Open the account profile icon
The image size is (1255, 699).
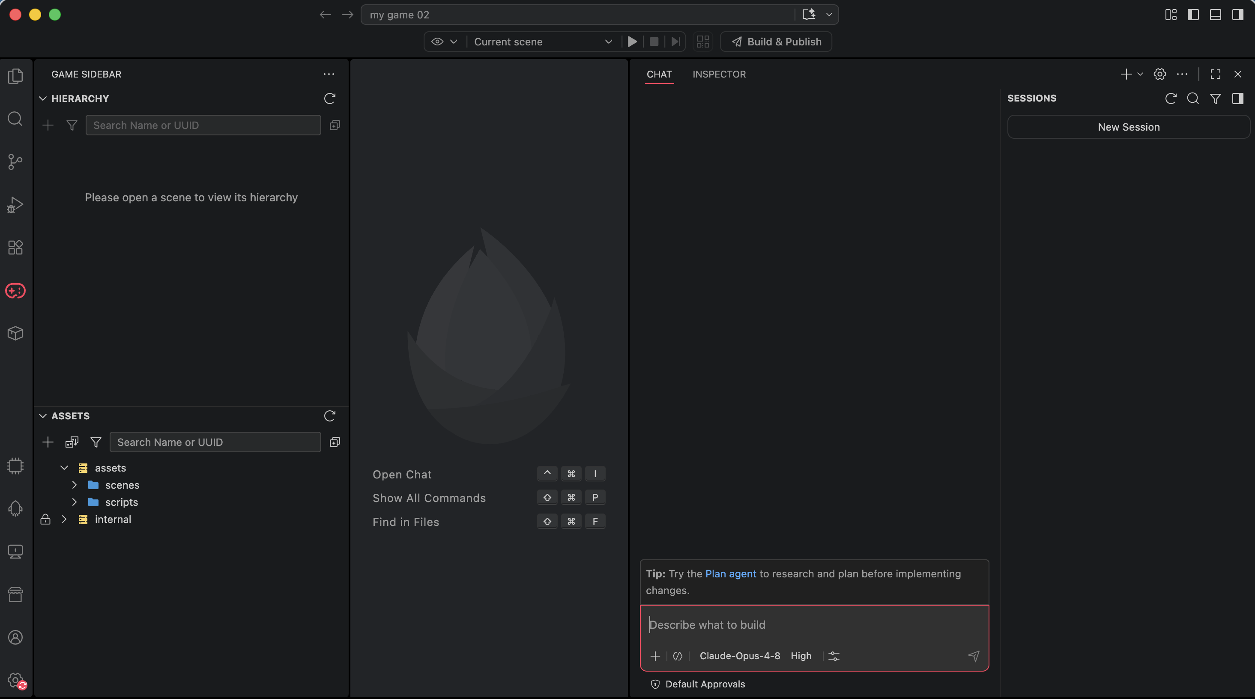[x=15, y=637]
